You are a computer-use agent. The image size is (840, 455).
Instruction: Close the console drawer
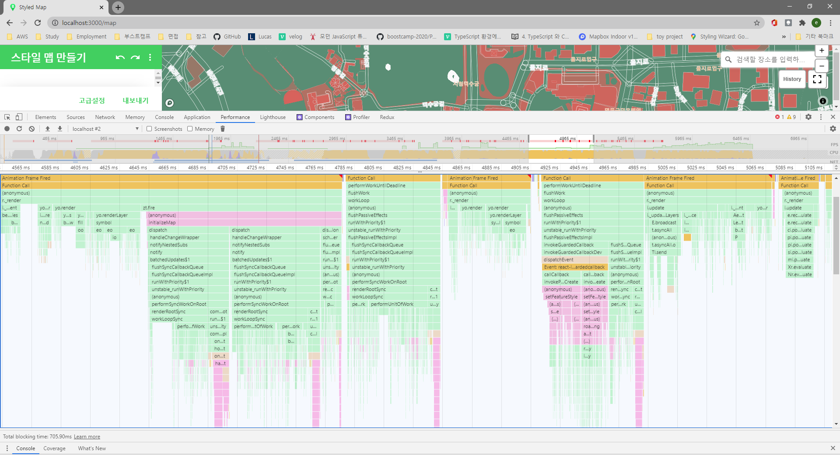[x=833, y=448]
